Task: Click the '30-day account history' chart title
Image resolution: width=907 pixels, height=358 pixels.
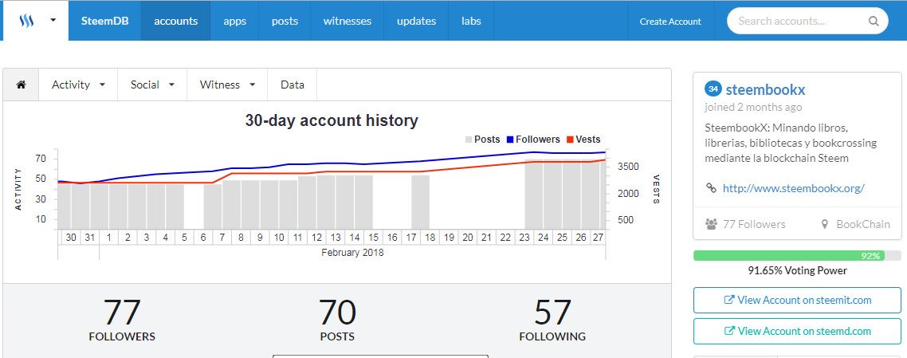Action: point(332,120)
